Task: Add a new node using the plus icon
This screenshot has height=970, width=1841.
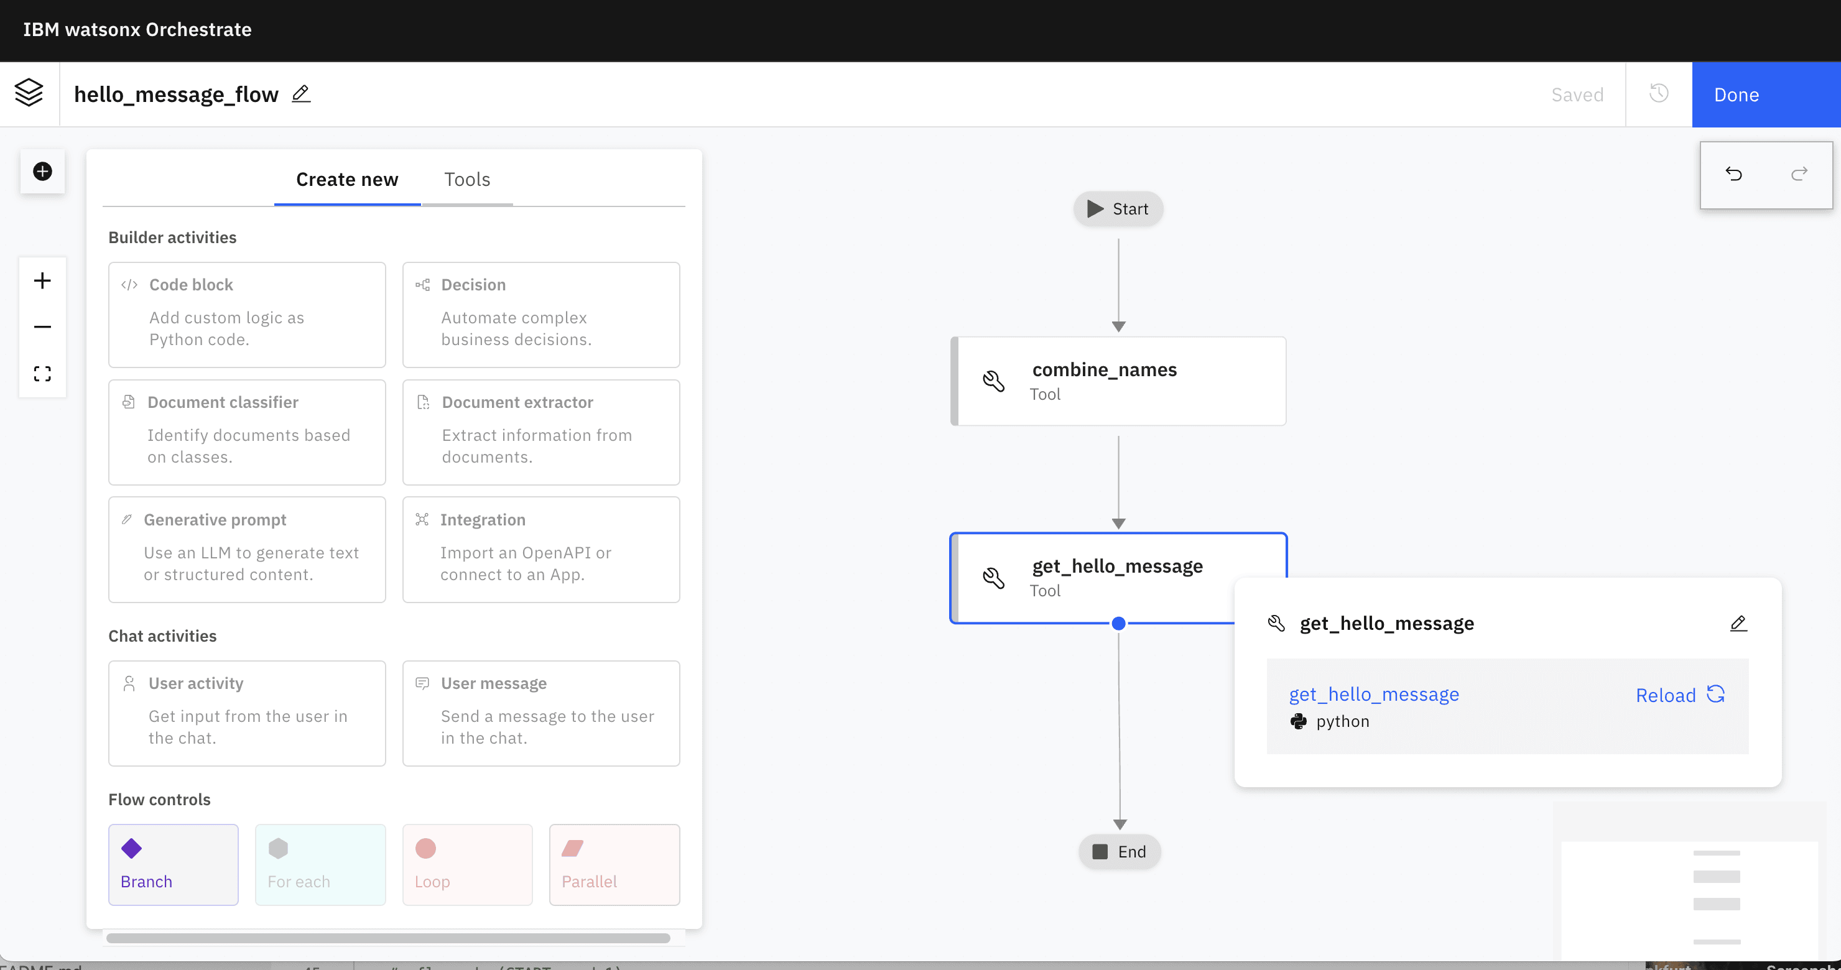Action: click(42, 172)
